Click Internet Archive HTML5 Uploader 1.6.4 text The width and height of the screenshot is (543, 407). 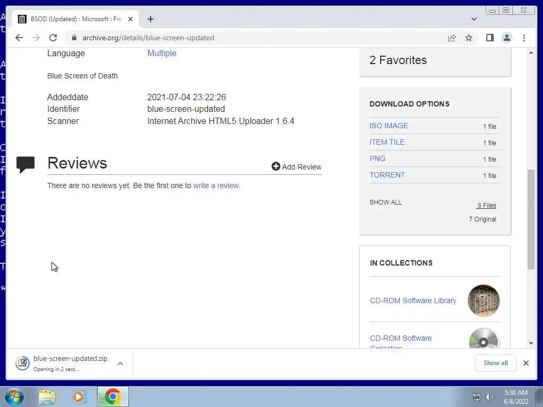click(x=221, y=121)
